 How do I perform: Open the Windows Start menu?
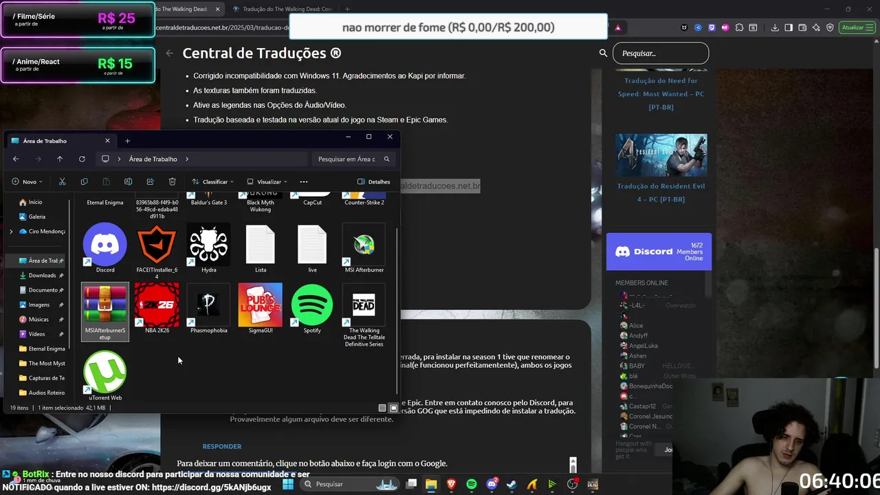(288, 484)
